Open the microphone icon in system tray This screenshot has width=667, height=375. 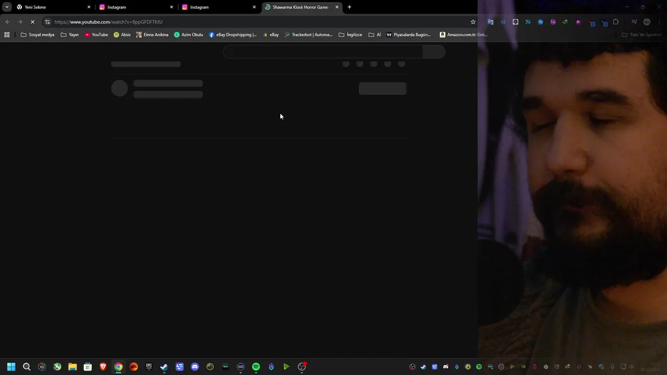612,367
